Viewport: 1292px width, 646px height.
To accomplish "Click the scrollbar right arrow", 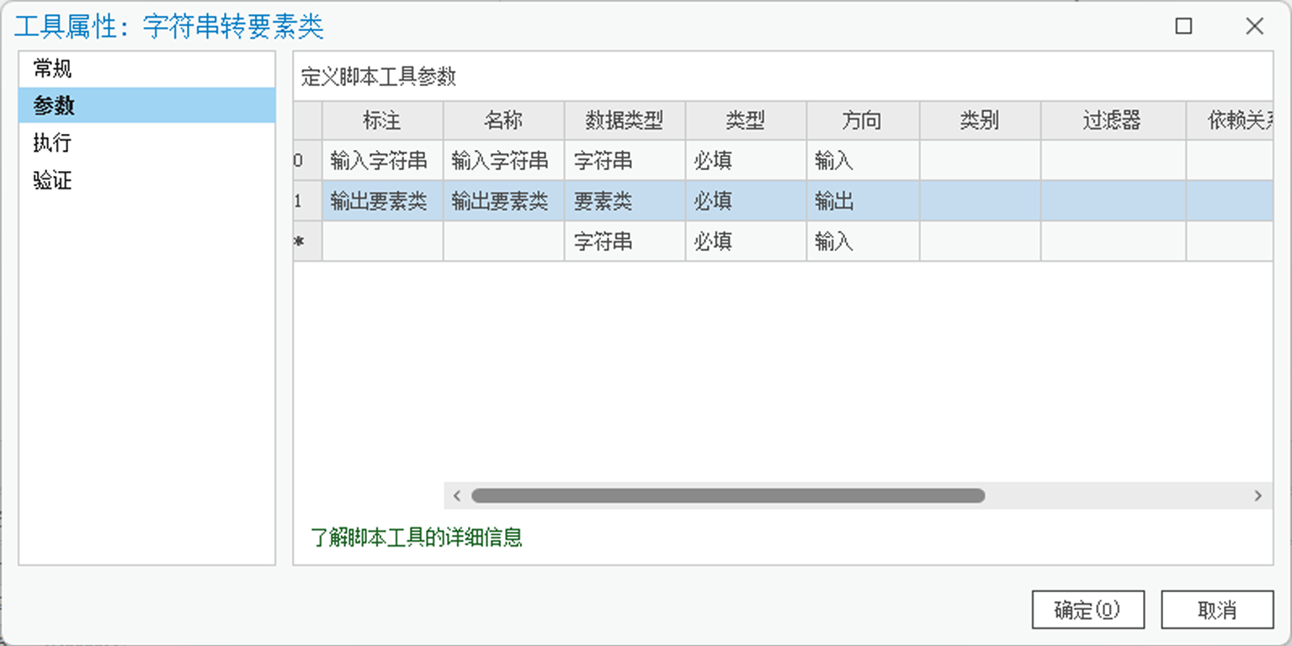I will click(x=1257, y=496).
